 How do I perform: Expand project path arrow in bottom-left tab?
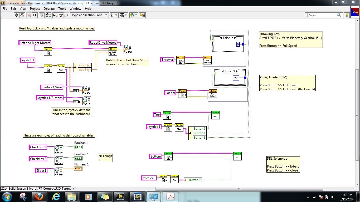pyautogui.click(x=73, y=189)
